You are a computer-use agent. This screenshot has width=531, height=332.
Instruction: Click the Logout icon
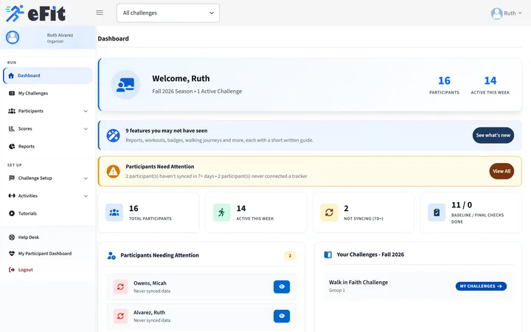pos(12,270)
